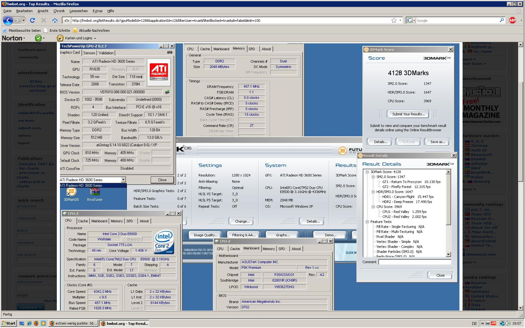Reload the page in Firefox
The image size is (525, 328).
(x=32, y=20)
